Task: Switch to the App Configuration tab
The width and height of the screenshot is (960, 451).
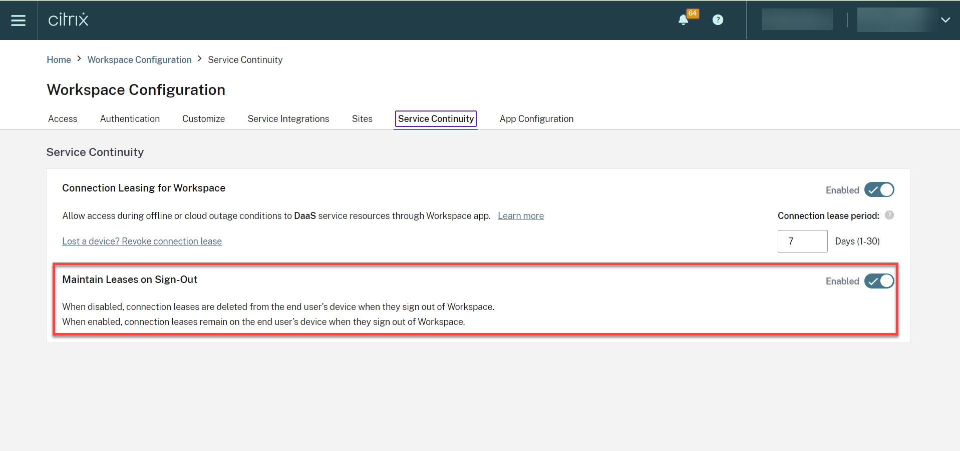Action: (x=536, y=119)
